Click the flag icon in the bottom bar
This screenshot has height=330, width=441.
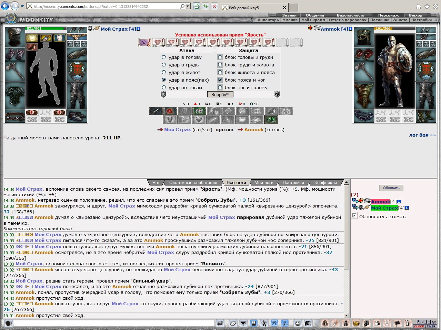point(398,323)
